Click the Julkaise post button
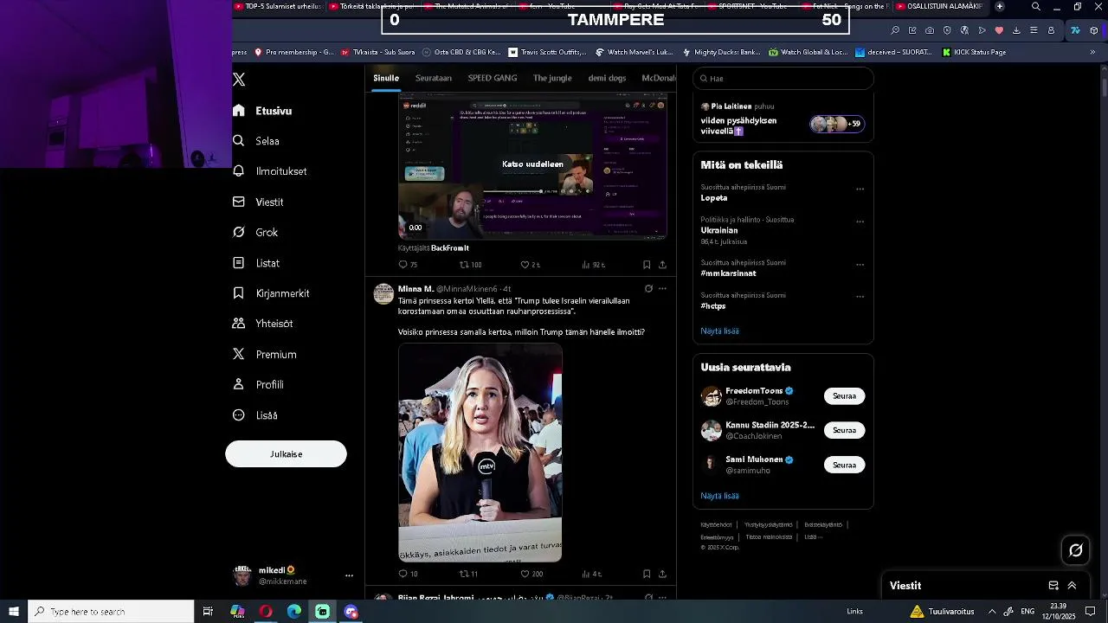The height and width of the screenshot is (623, 1108). pos(286,454)
